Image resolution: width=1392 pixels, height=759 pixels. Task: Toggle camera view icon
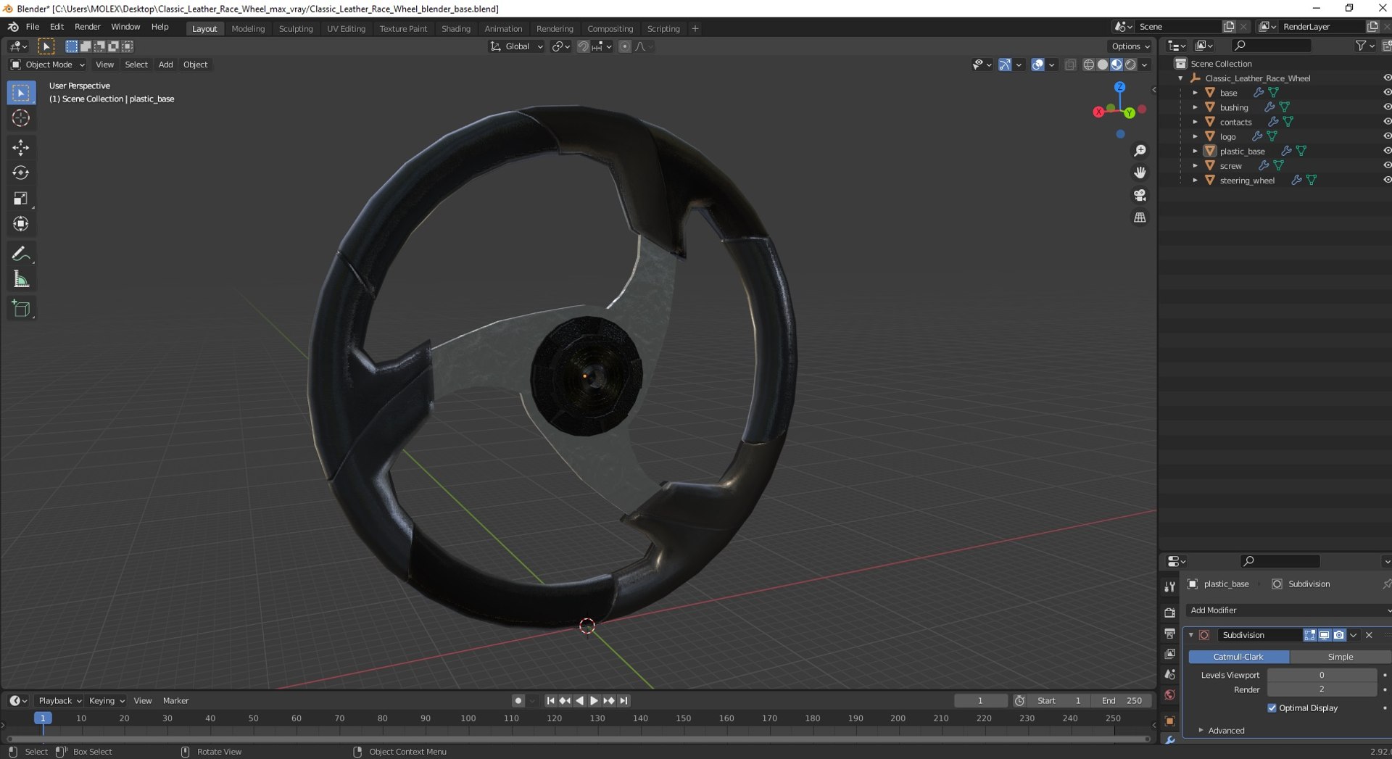1140,195
